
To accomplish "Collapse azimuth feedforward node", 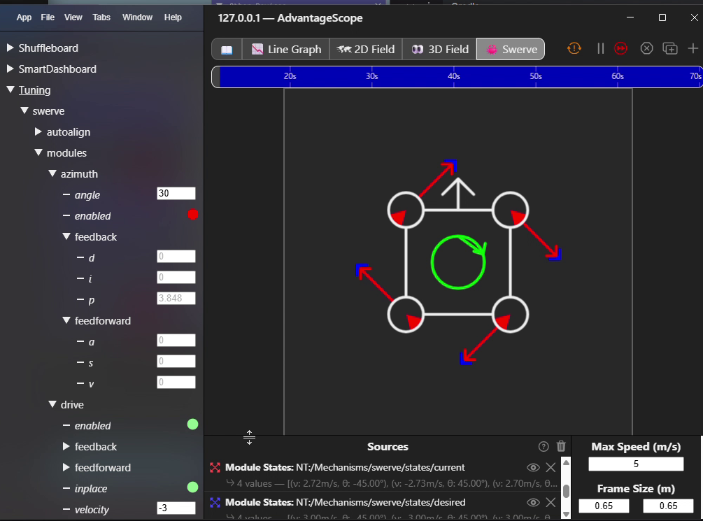I will coord(66,320).
